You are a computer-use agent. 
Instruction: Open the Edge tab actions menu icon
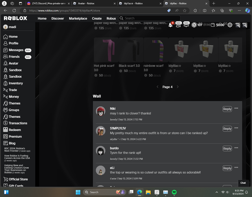pos(20,4)
